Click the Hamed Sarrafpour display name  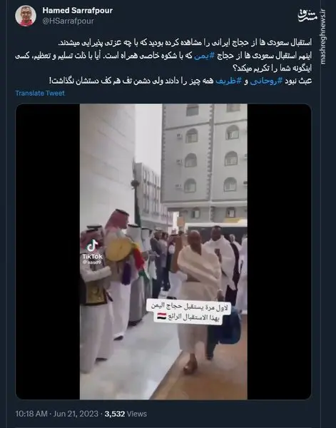click(x=78, y=11)
